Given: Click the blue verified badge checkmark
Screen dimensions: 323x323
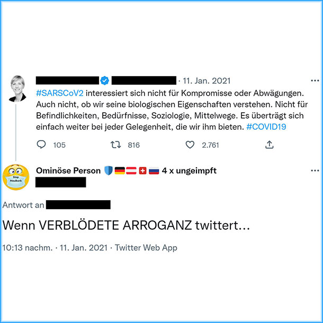Looking at the screenshot, I should click(105, 80).
